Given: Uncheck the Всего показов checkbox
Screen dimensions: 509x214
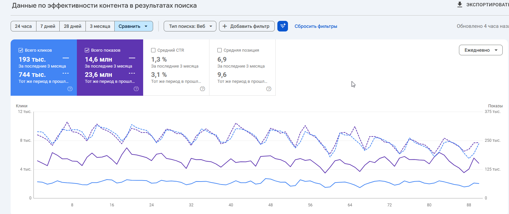Looking at the screenshot, I should [87, 50].
